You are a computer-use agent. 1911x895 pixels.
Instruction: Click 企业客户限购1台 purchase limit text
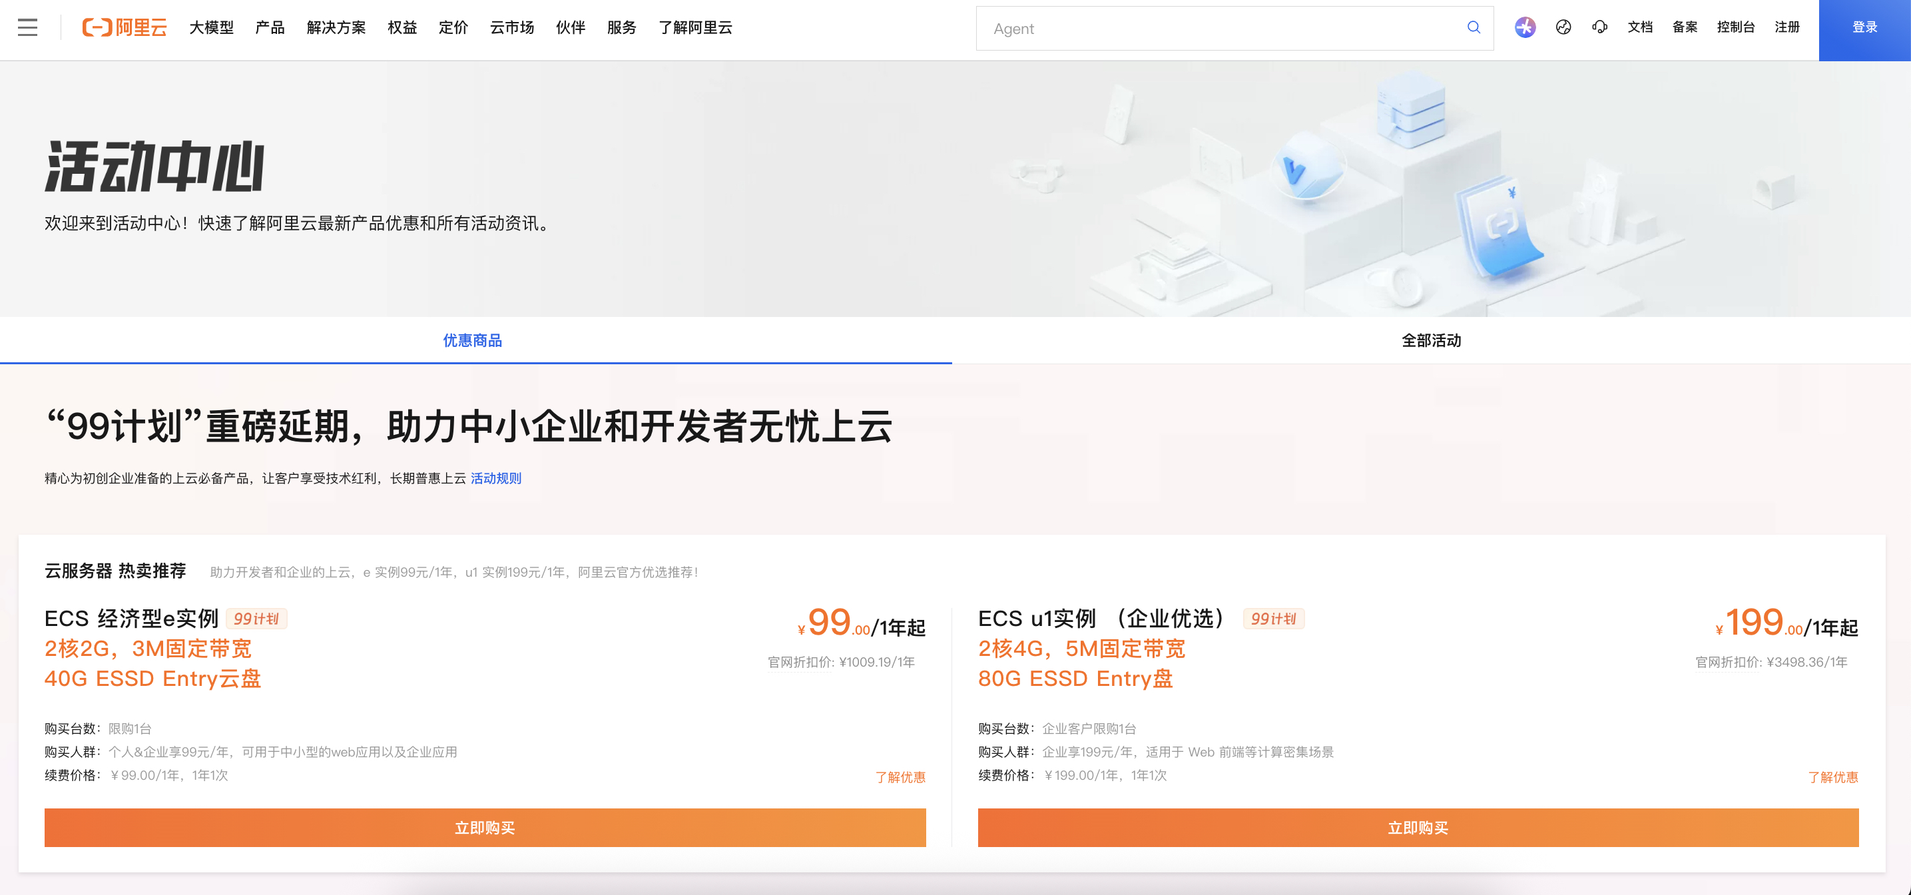(1089, 729)
